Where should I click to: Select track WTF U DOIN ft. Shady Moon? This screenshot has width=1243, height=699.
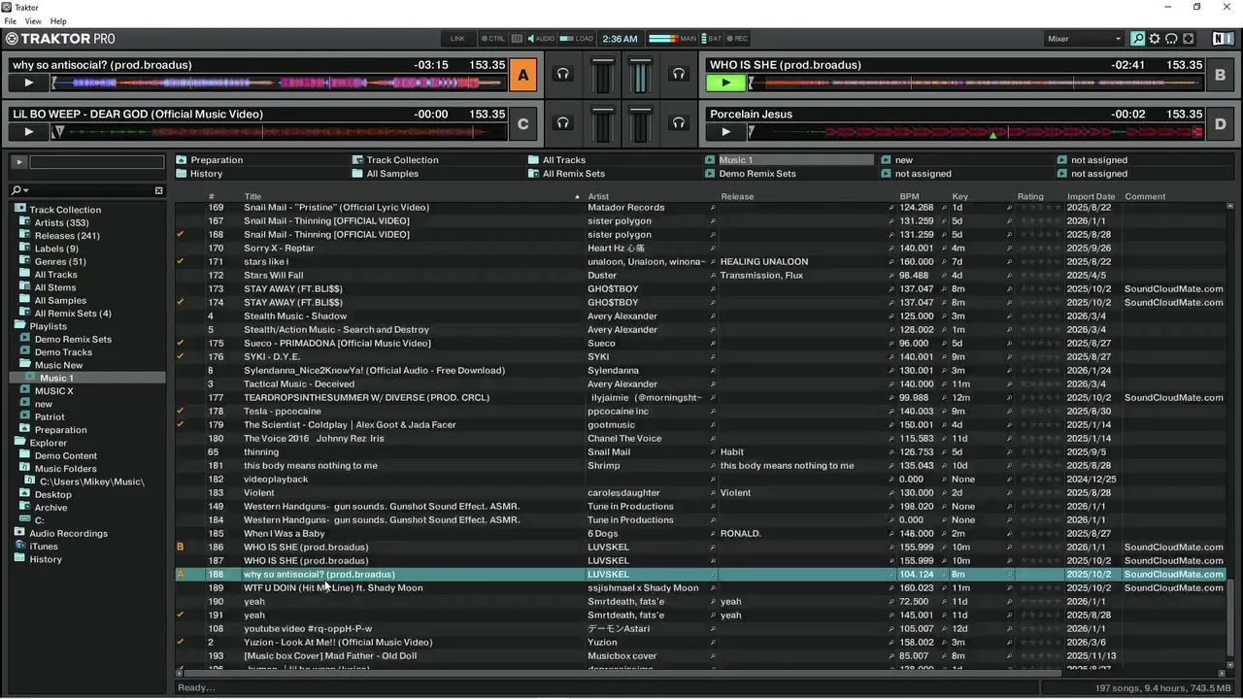coord(333,588)
